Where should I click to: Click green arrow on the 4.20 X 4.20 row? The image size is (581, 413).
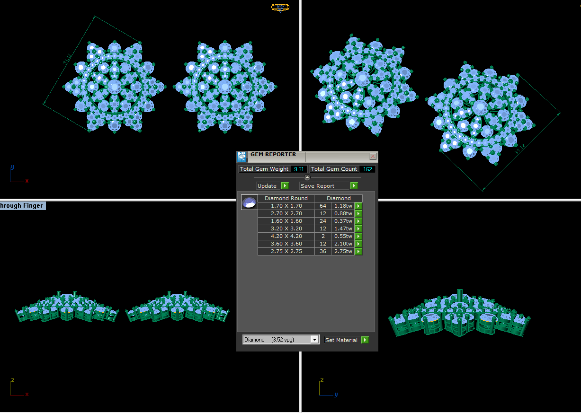[358, 236]
